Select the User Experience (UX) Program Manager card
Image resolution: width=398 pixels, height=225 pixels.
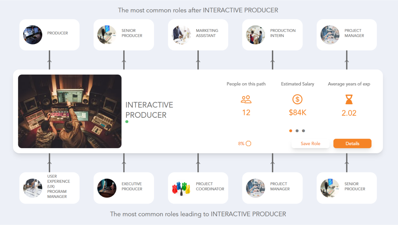coord(49,188)
